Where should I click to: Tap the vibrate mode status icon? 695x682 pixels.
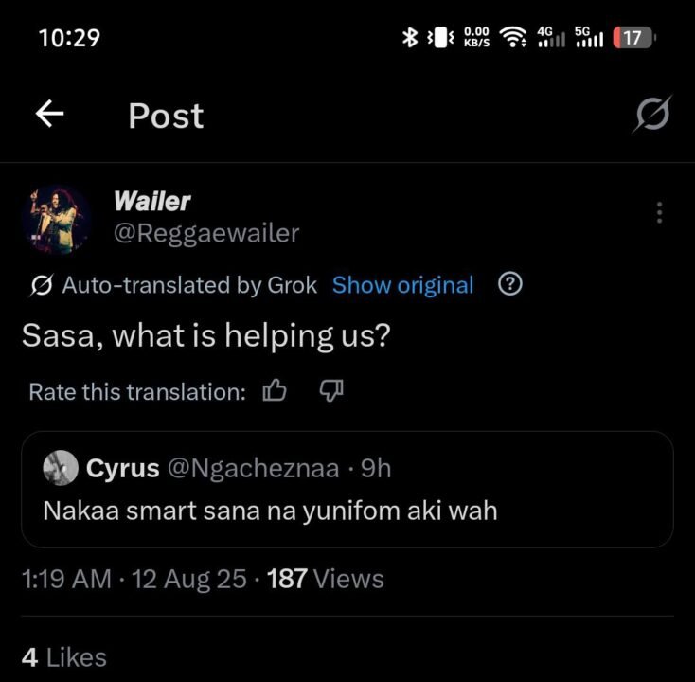point(441,38)
